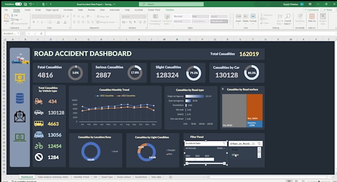
Task: Click the Paste clipboard icon
Action: coord(6,17)
